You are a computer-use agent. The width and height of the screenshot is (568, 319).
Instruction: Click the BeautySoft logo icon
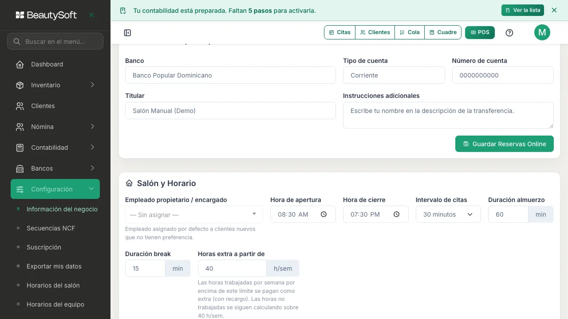click(20, 15)
